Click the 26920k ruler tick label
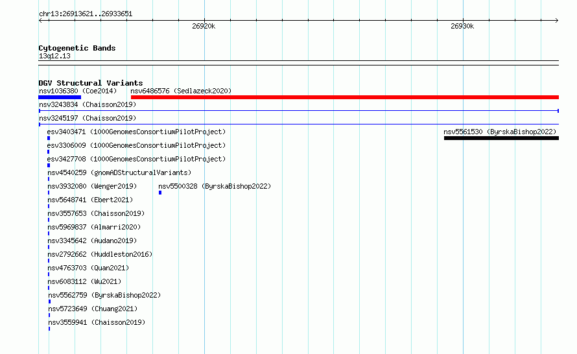This screenshot has width=577, height=354. pos(204,26)
